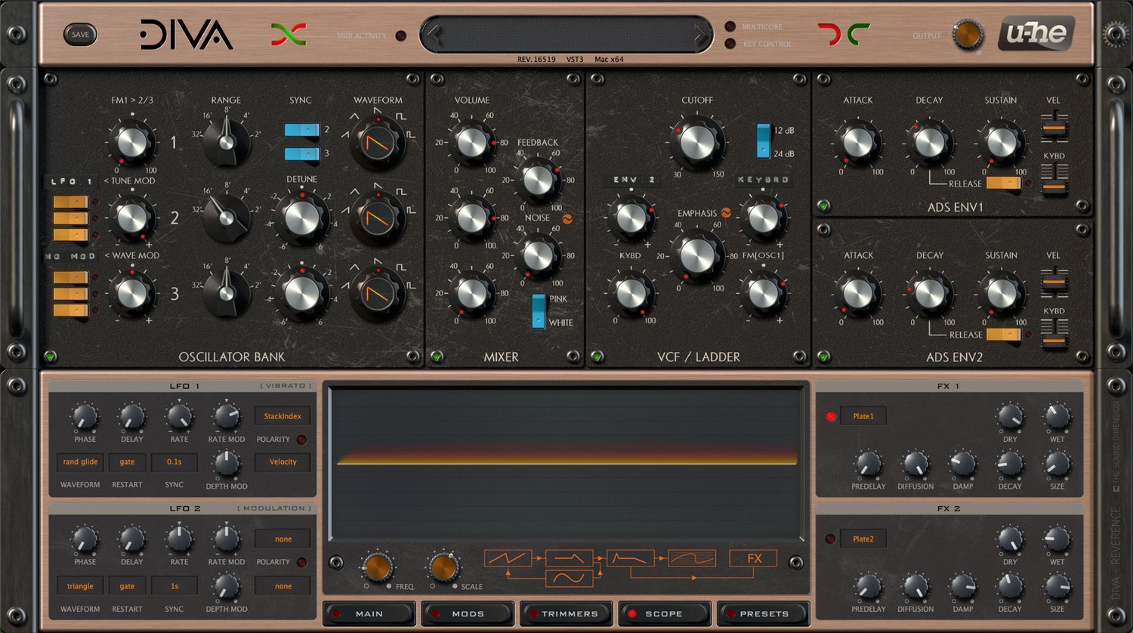This screenshot has width=1133, height=633.
Task: Switch filter slope 12 dB / 24 dB
Action: point(764,141)
